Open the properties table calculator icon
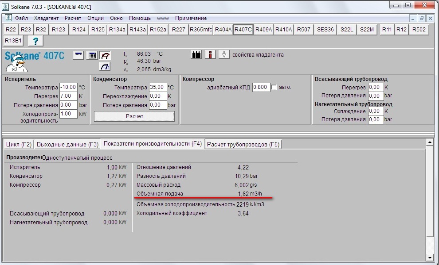This screenshot has height=265, width=439. tap(92, 55)
